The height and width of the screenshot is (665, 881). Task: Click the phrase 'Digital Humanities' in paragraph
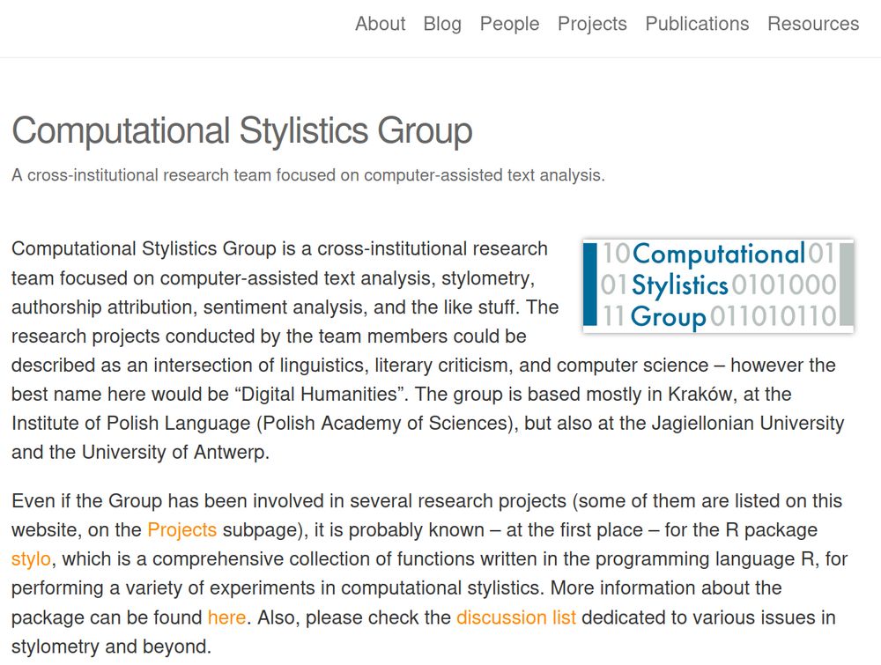point(321,395)
